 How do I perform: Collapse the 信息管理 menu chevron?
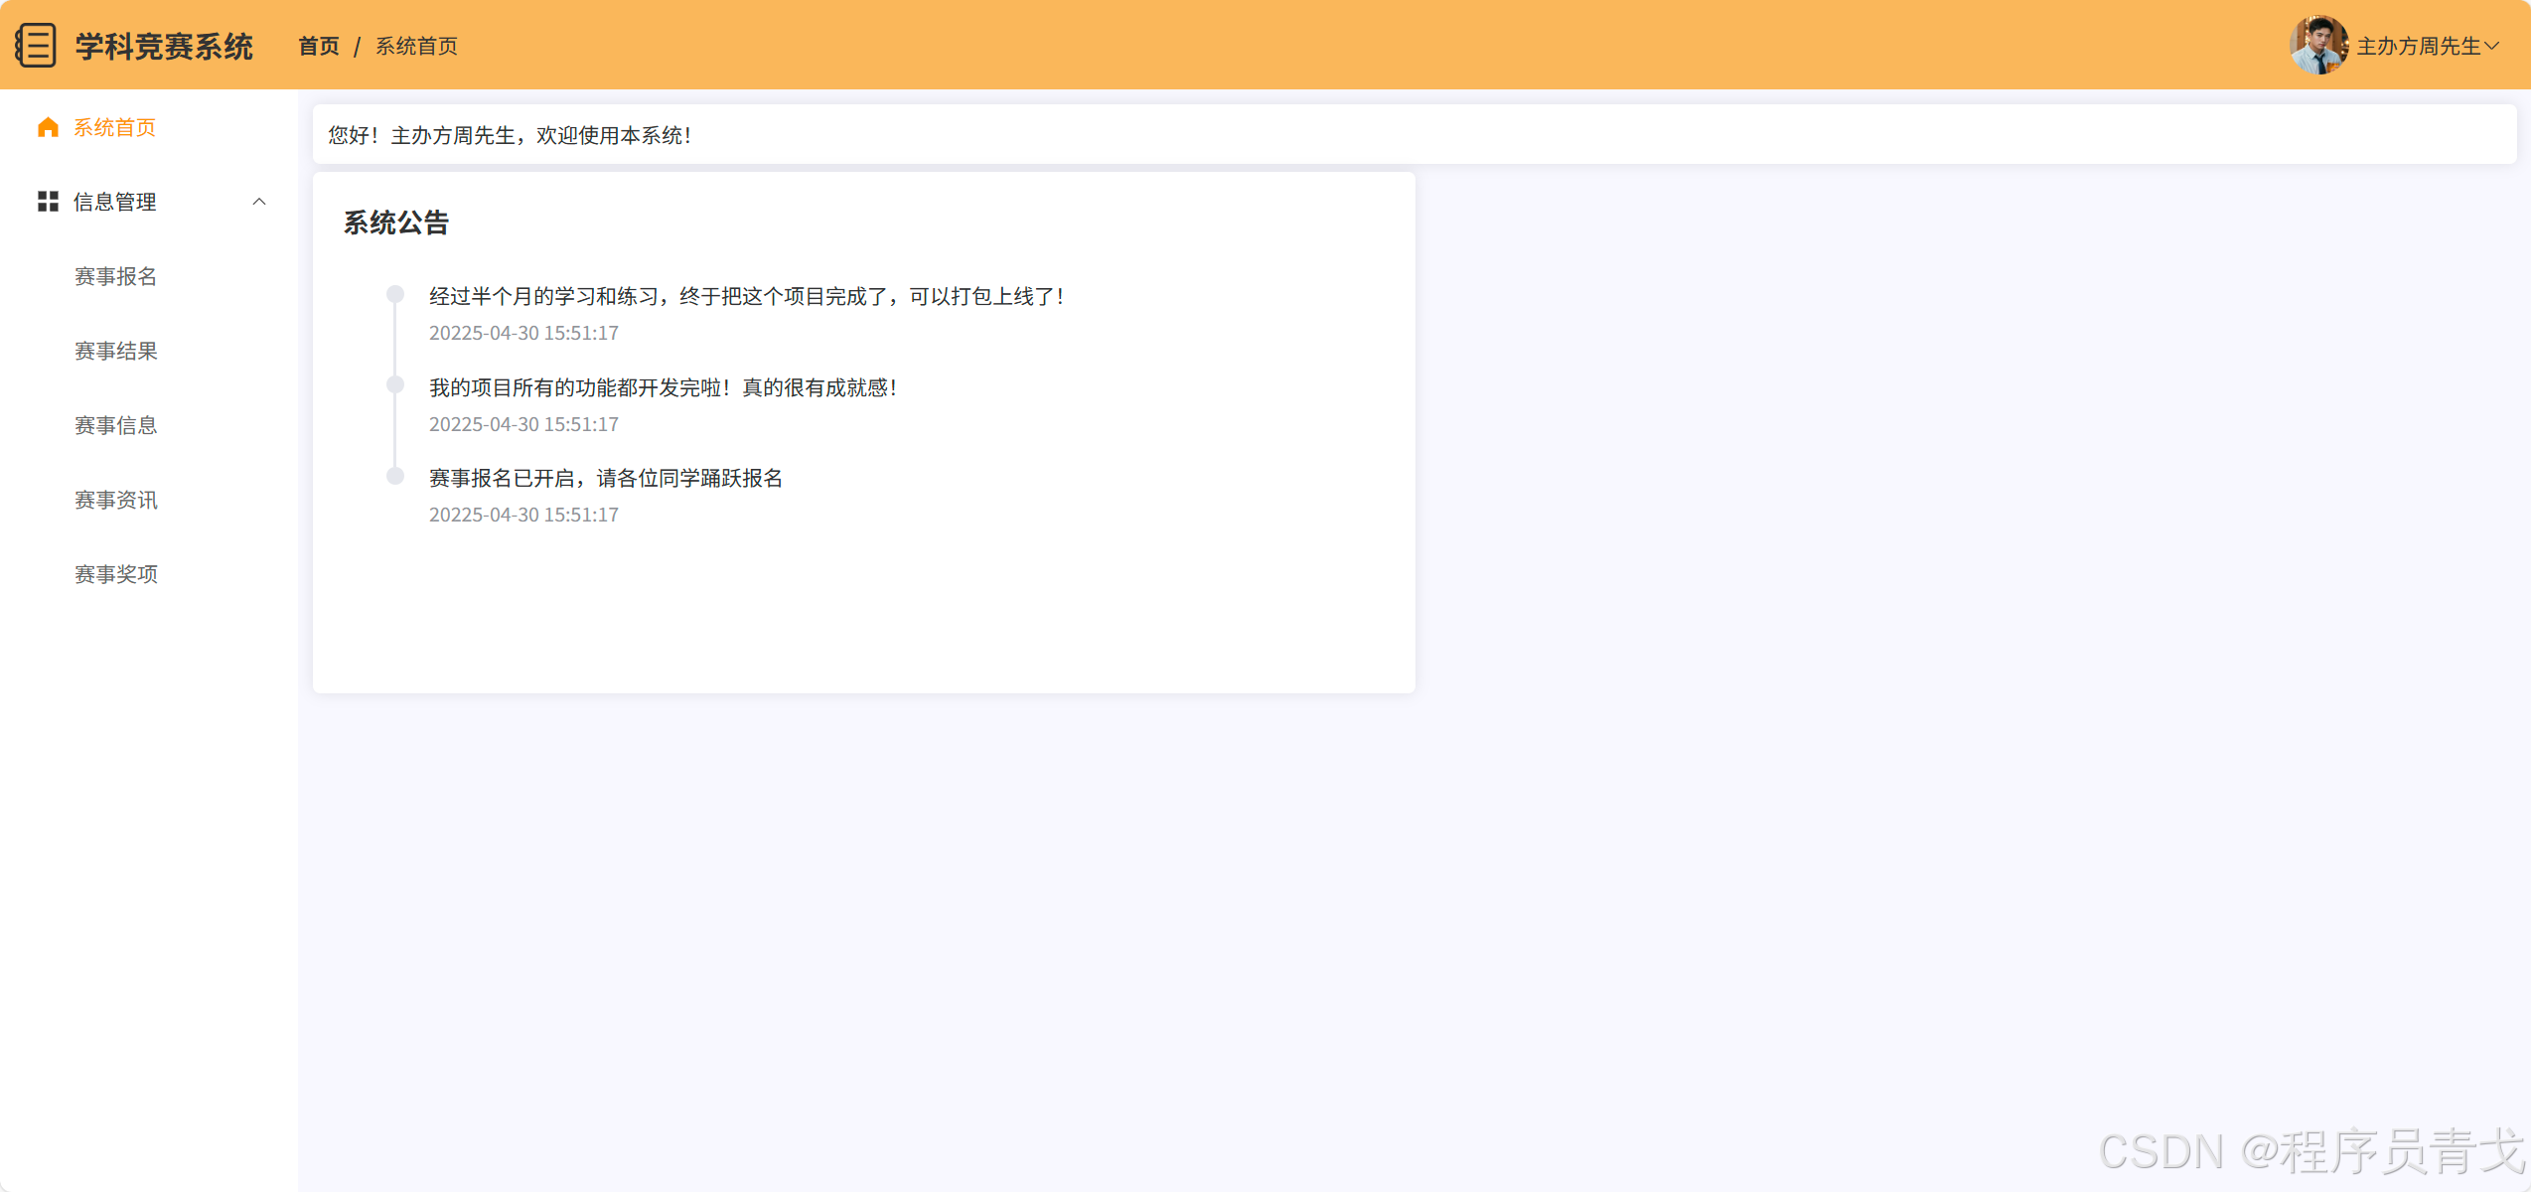pyautogui.click(x=259, y=202)
